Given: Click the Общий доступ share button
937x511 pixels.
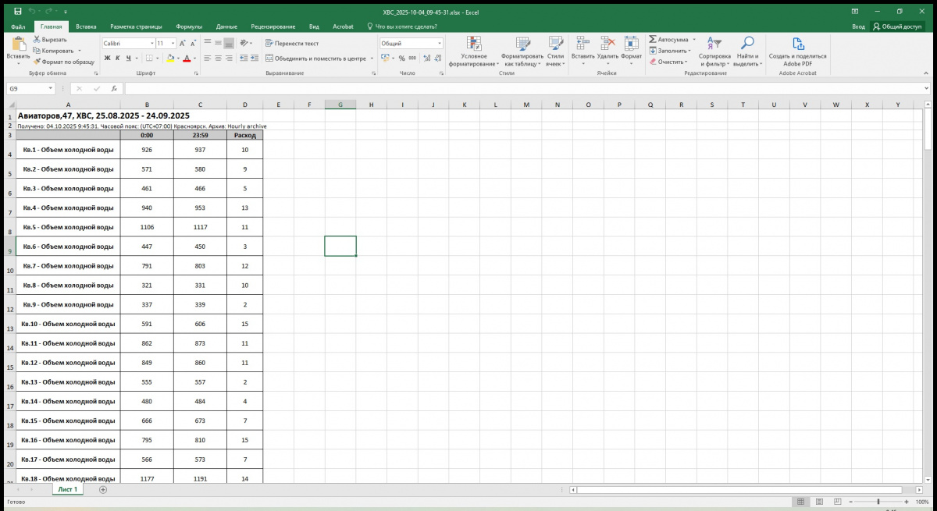Looking at the screenshot, I should pos(897,27).
